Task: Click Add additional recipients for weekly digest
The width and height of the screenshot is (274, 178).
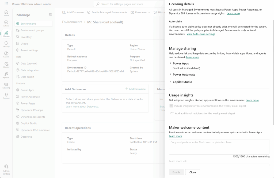Action: (x=203, y=113)
